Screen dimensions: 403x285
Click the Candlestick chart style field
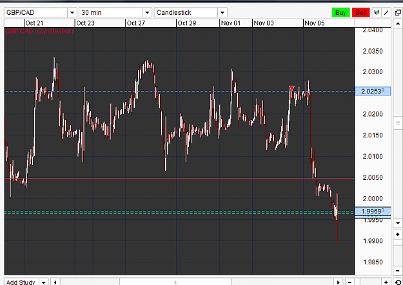tap(186, 12)
